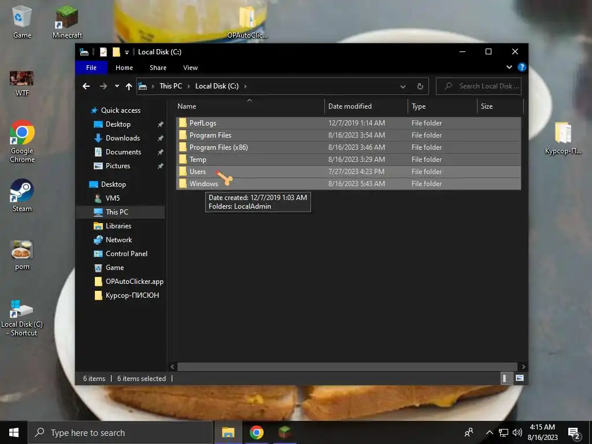This screenshot has height=444, width=592.
Task: Sort by the Type column header
Action: 442,106
